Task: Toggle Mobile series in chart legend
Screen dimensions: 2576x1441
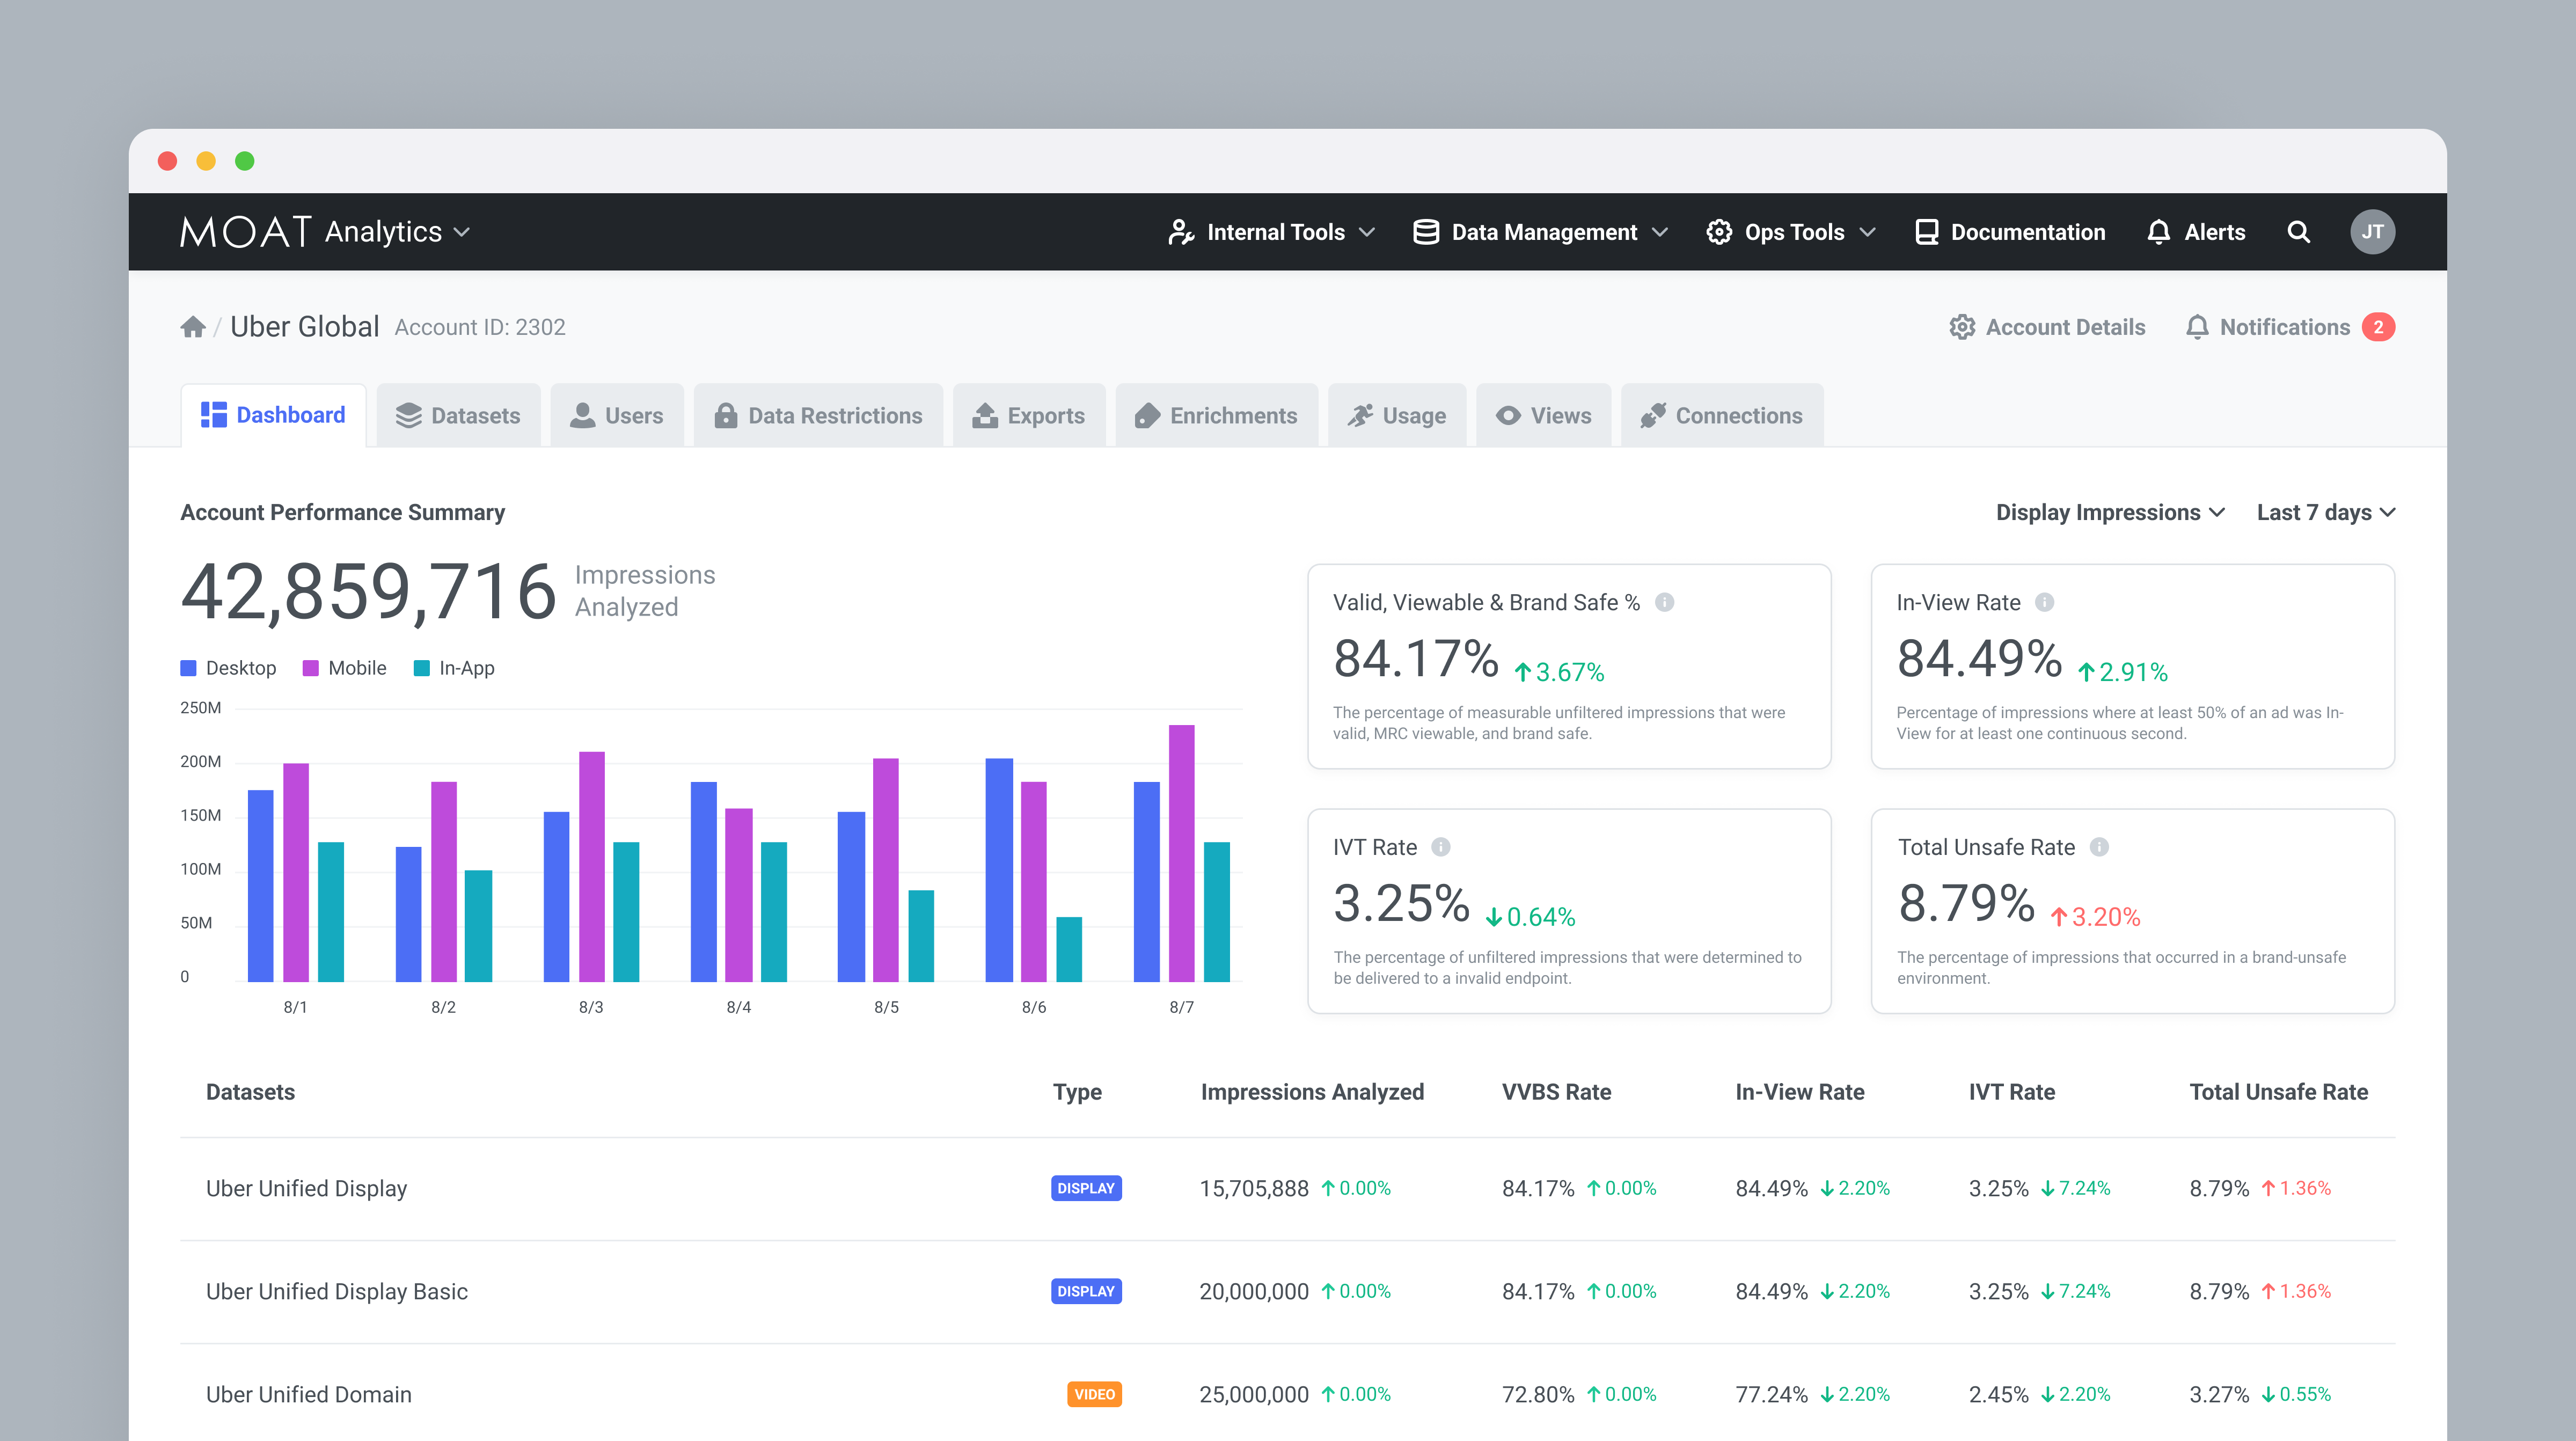Action: tap(345, 668)
